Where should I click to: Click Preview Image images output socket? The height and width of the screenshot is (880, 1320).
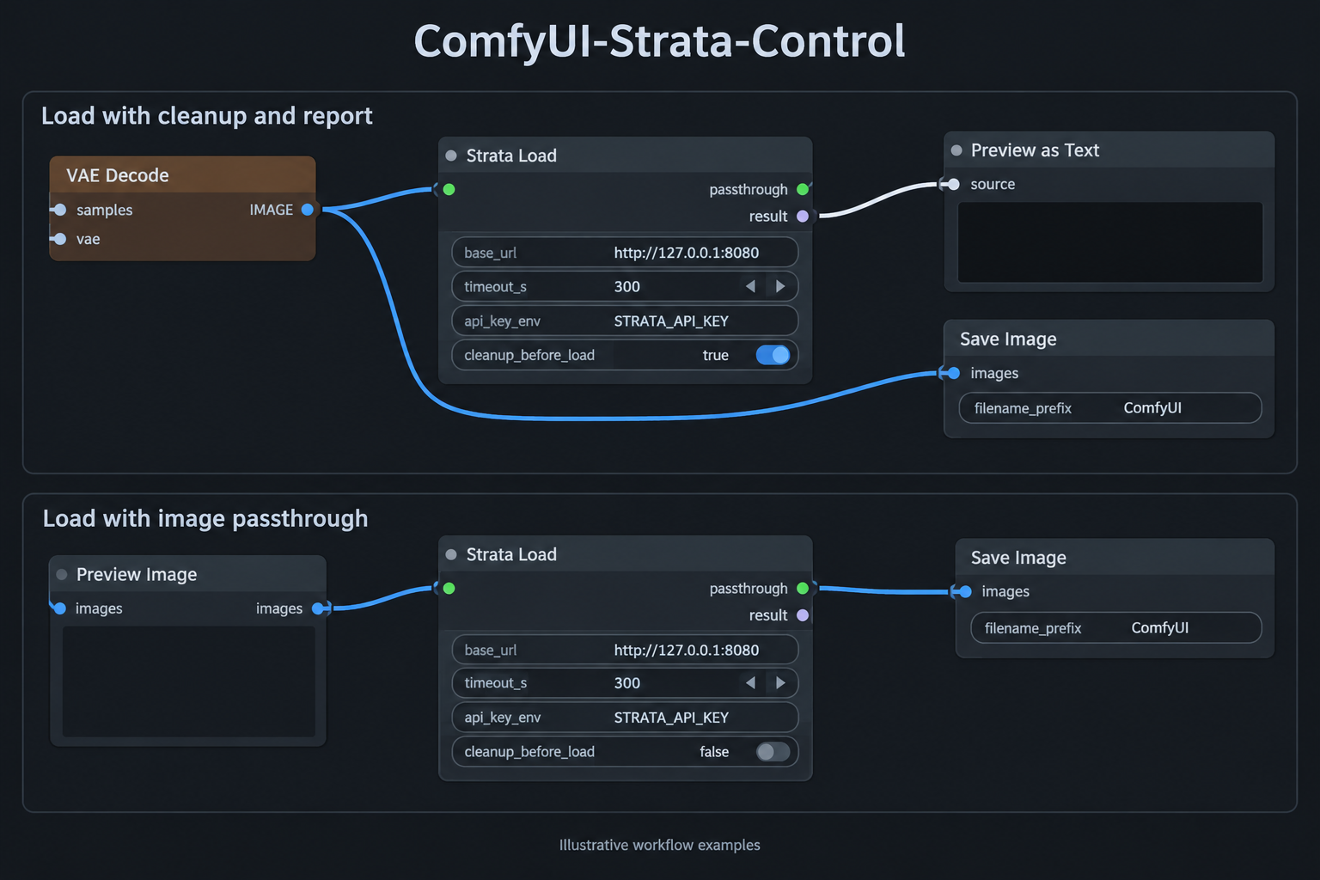pyautogui.click(x=318, y=608)
